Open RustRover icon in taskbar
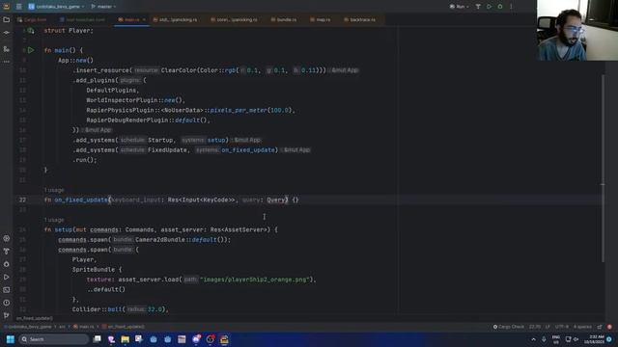 [x=224, y=339]
